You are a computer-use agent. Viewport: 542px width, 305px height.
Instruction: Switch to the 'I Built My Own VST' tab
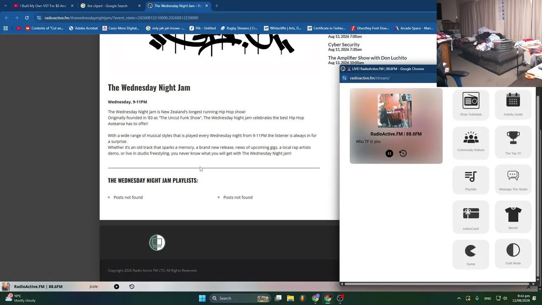[x=43, y=6]
